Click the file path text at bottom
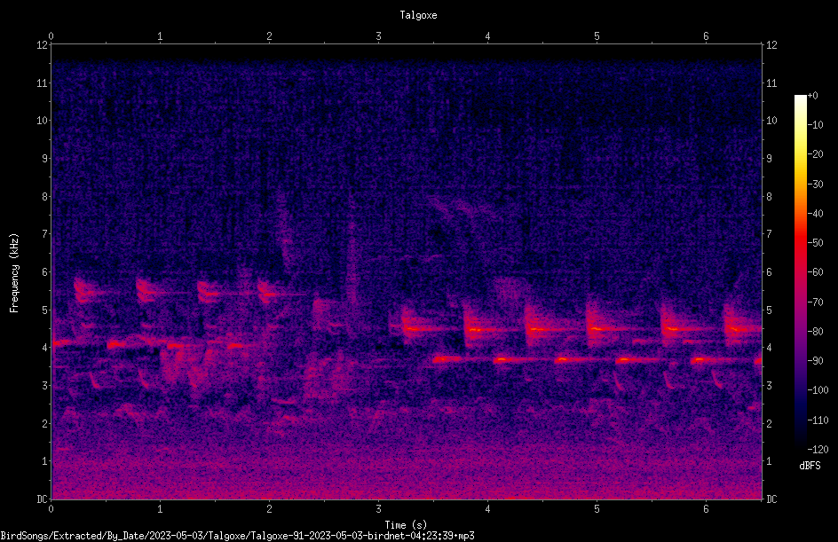 point(237,536)
